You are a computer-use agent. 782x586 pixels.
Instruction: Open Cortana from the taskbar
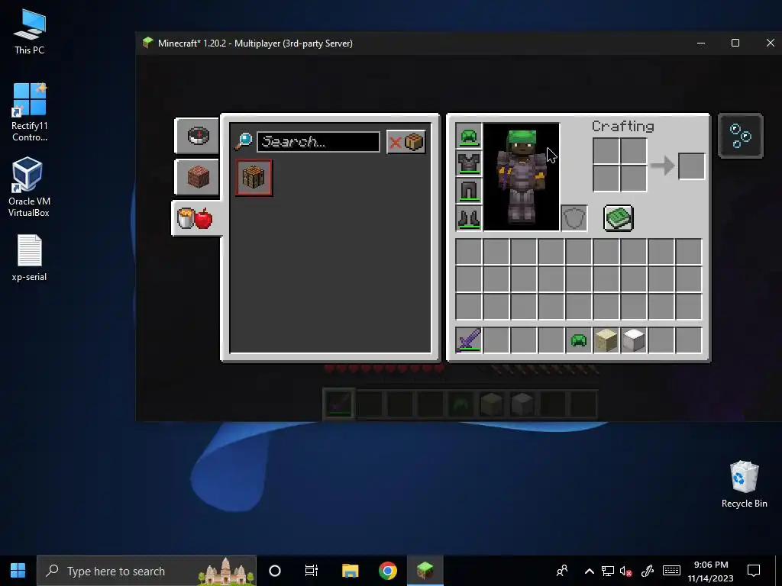[275, 571]
